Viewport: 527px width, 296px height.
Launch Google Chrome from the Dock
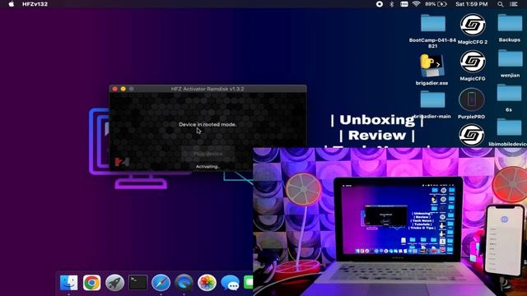(x=91, y=283)
